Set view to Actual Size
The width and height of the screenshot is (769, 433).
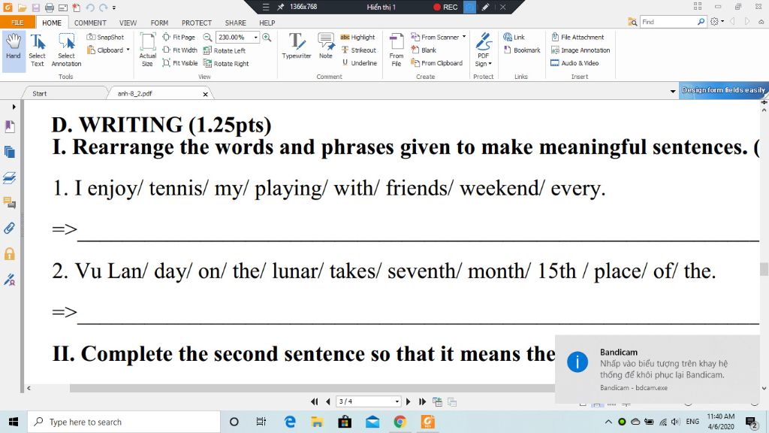pos(148,50)
